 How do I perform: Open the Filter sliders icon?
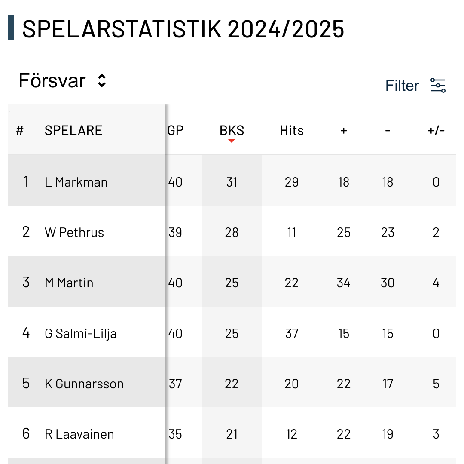click(438, 86)
